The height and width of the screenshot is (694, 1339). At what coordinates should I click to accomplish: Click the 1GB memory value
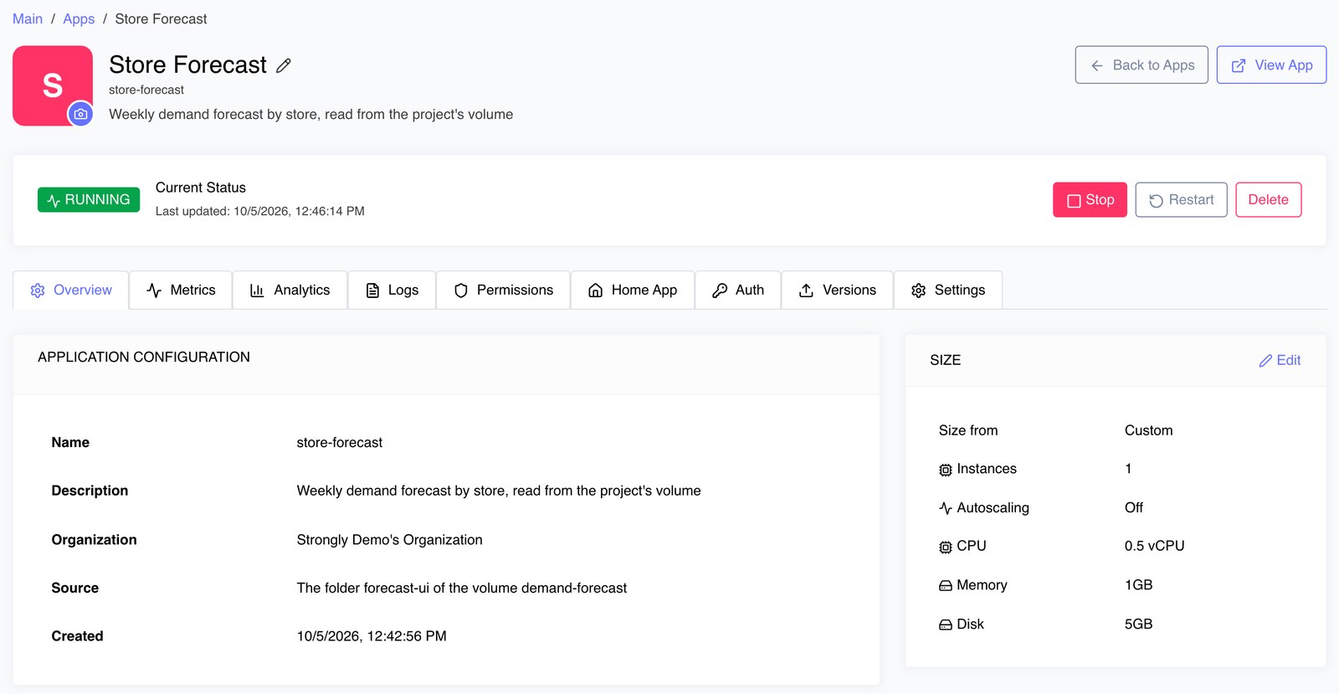tap(1138, 584)
